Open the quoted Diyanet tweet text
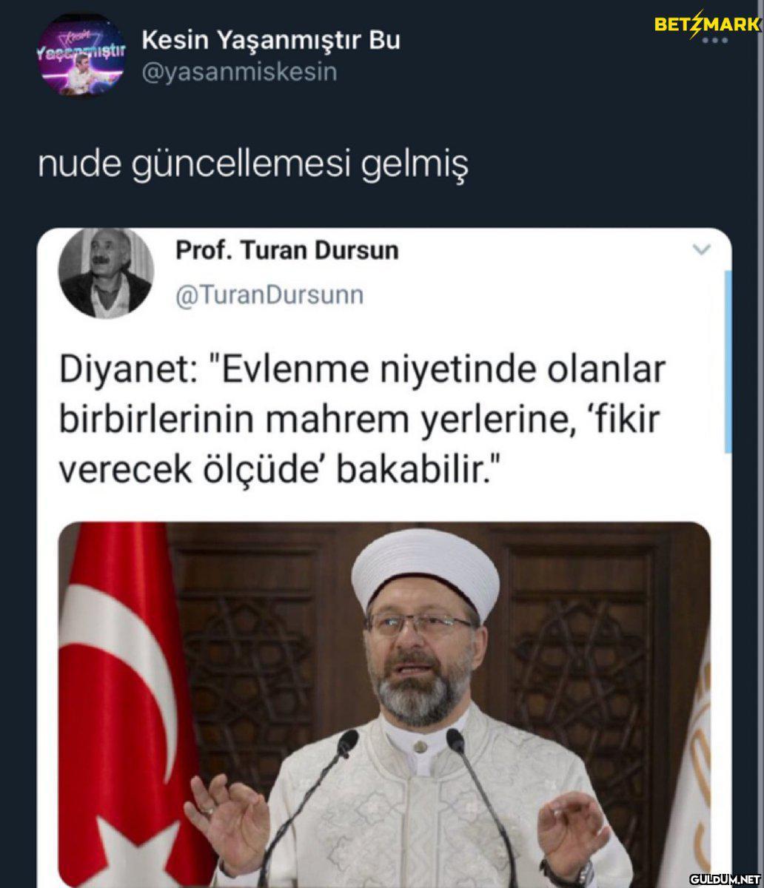This screenshot has width=764, height=888. pos(361,420)
